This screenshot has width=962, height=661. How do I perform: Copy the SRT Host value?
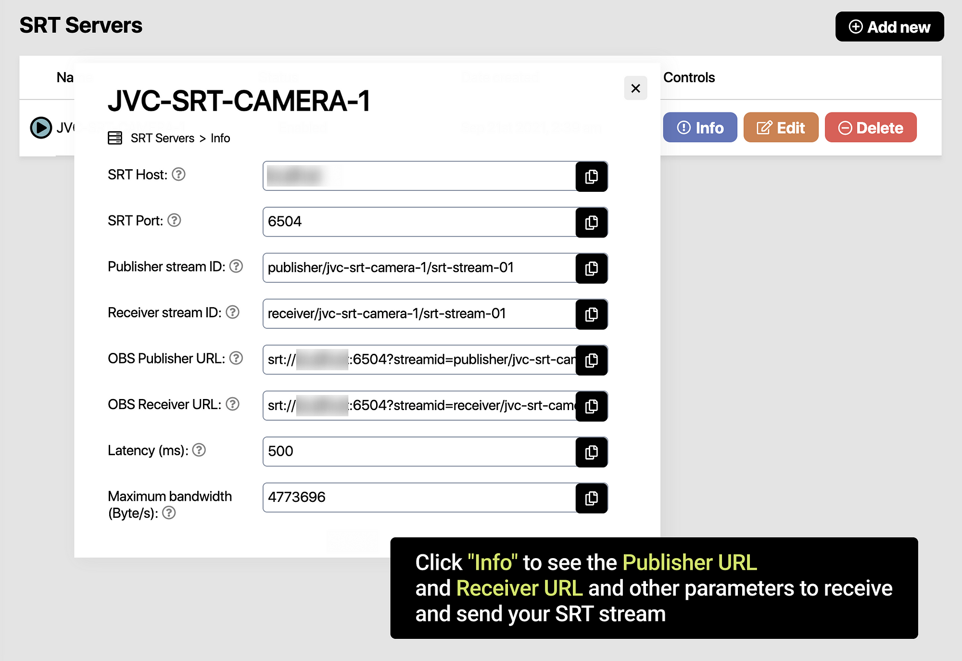tap(591, 176)
